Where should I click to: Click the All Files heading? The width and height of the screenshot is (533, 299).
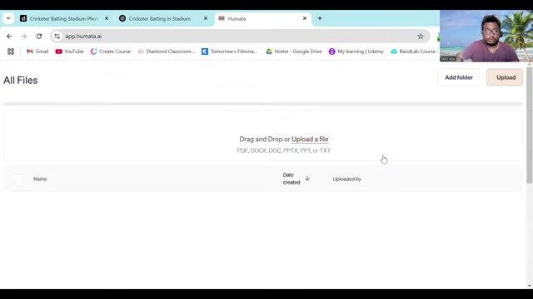pyautogui.click(x=20, y=81)
